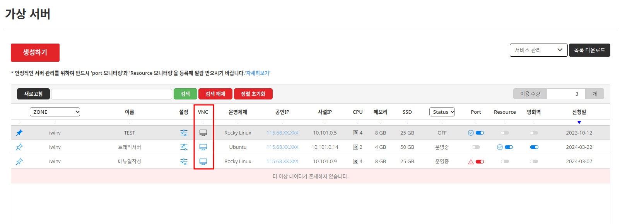This screenshot has height=224, width=620.
Task: Click Port warning triangle in 메뉴얼작성 row
Action: click(x=471, y=162)
